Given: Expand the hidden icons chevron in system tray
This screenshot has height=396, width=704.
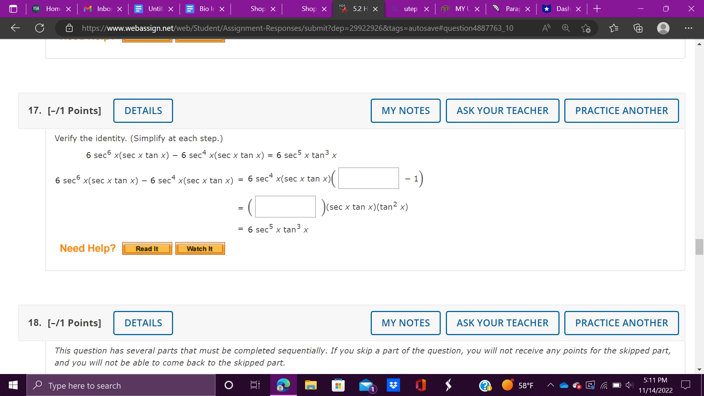Looking at the screenshot, I should 551,385.
